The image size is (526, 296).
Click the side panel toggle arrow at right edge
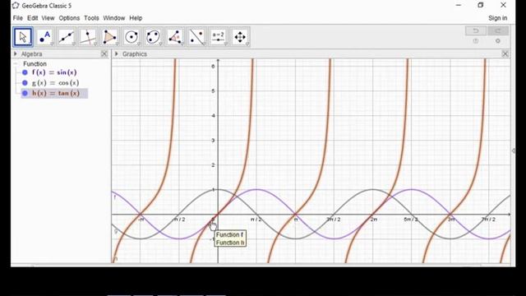click(513, 150)
